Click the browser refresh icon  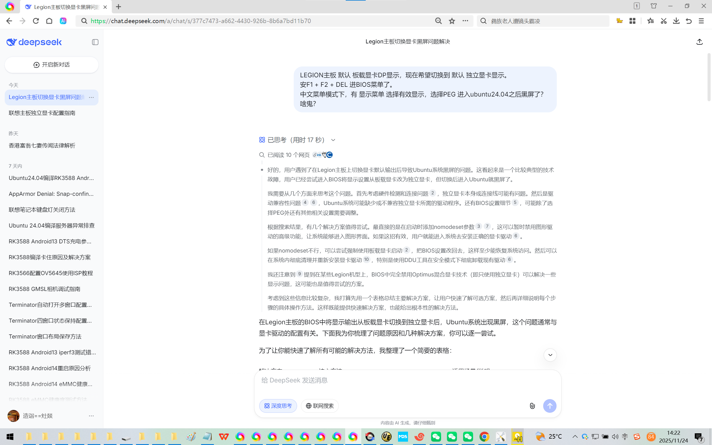point(36,21)
